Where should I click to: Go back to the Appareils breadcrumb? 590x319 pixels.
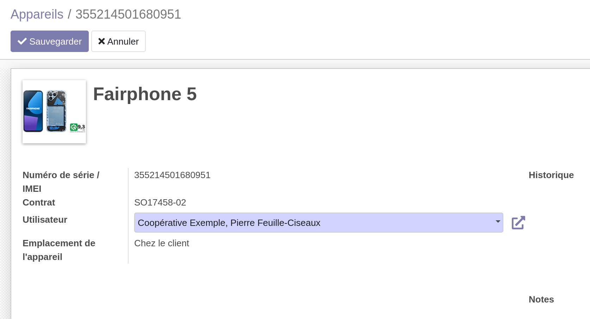pos(37,14)
